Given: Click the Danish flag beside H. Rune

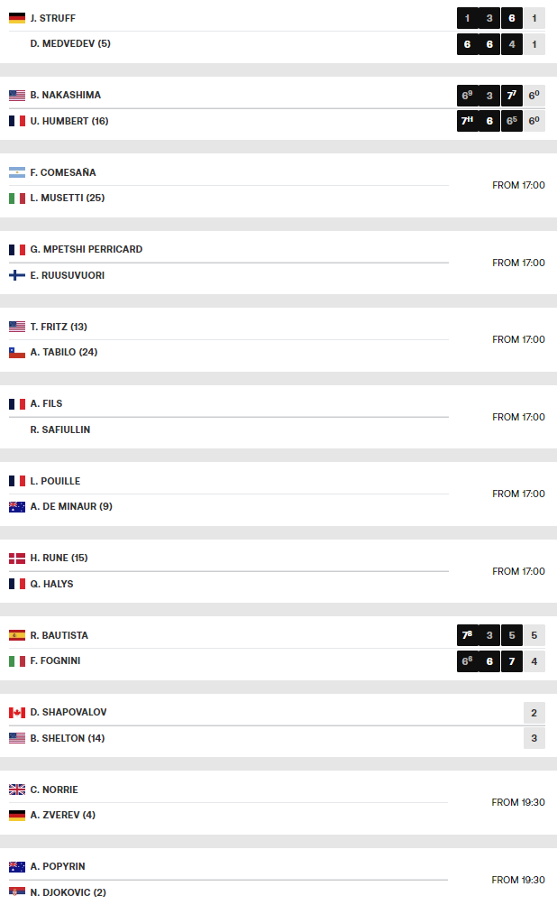Looking at the screenshot, I should click(17, 559).
